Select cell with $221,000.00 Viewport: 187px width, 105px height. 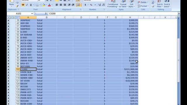pyautogui.click(x=130, y=69)
